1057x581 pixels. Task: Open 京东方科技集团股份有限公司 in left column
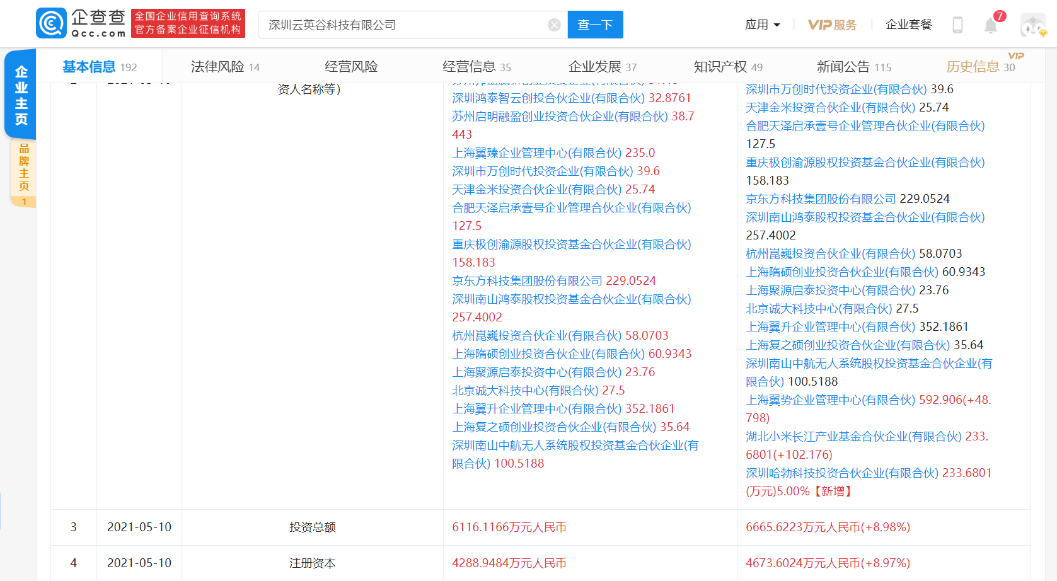[x=527, y=281]
